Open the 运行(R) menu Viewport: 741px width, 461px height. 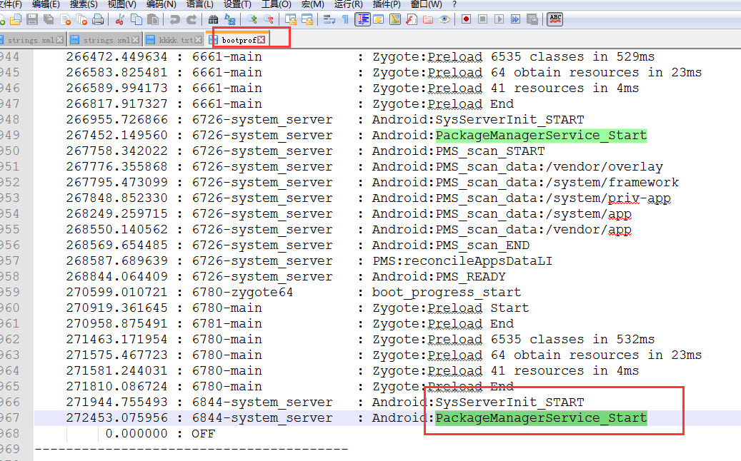pos(348,4)
